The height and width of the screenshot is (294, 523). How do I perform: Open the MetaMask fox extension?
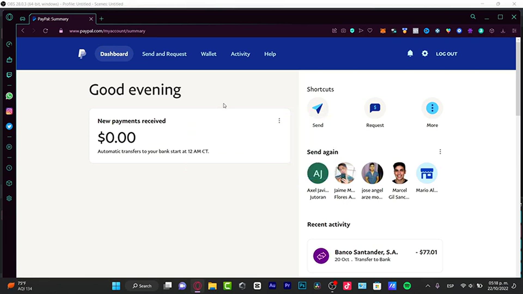pos(383,31)
